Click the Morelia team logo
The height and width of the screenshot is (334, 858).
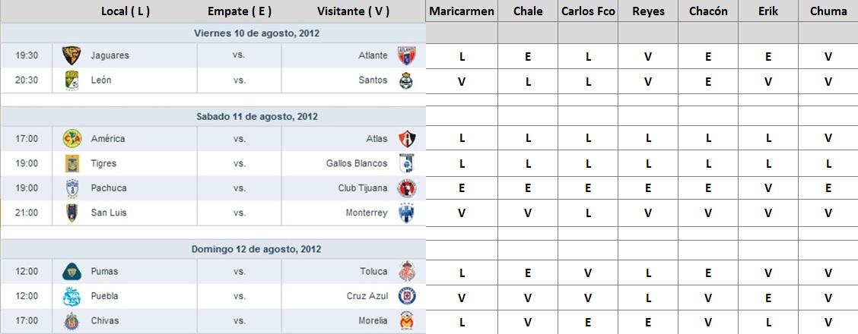click(x=407, y=321)
